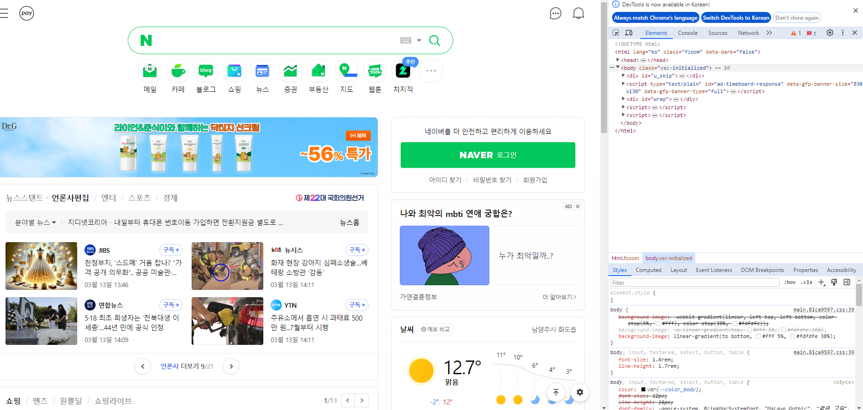The image size is (863, 410).
Task: Open DevTools three-dot customize menu
Action: point(843,33)
